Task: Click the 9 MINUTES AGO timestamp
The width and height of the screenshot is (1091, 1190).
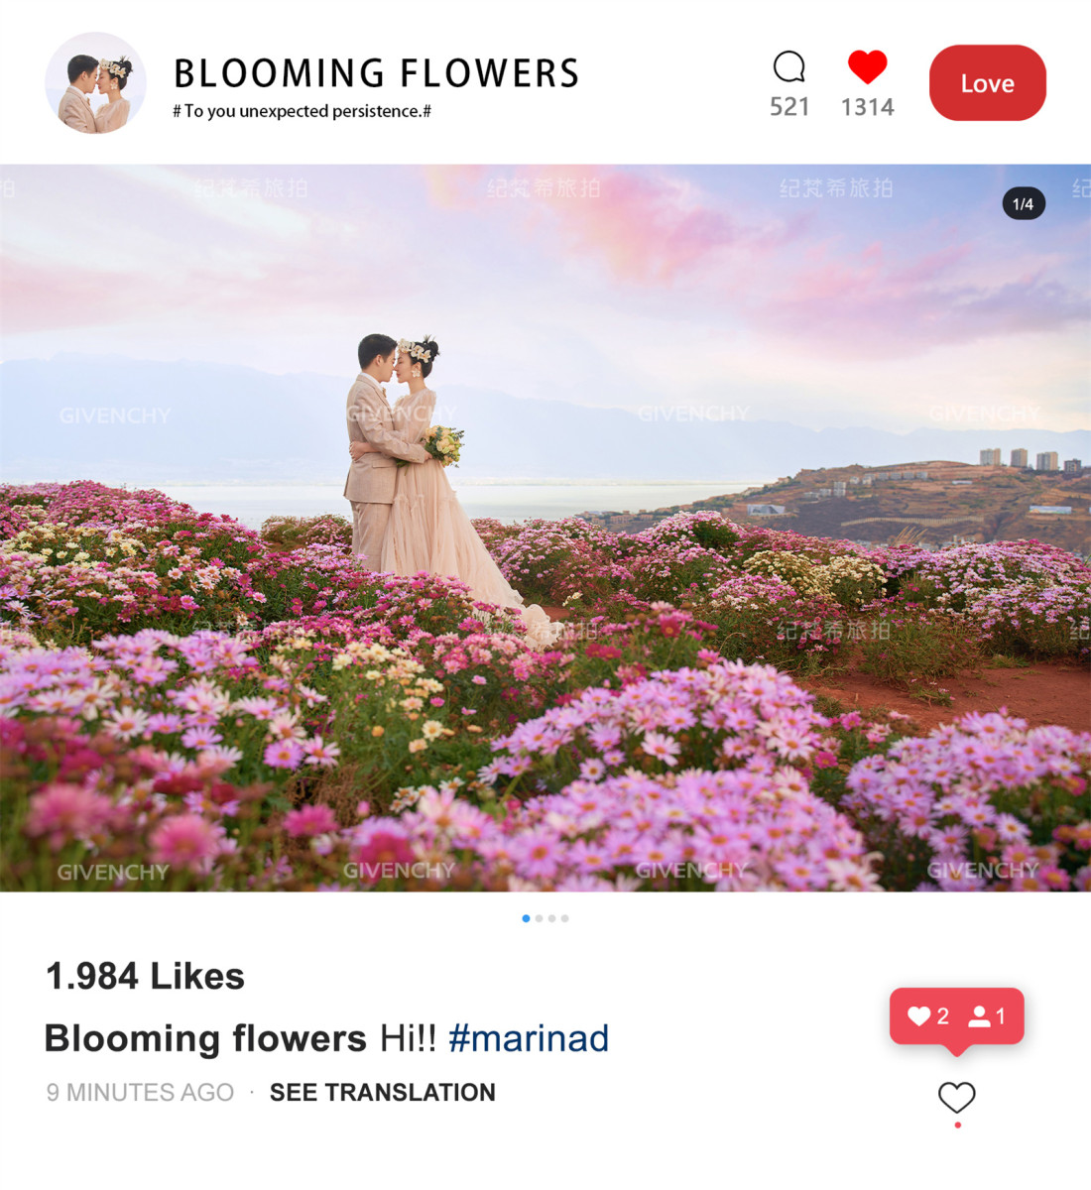Action: (x=140, y=1092)
